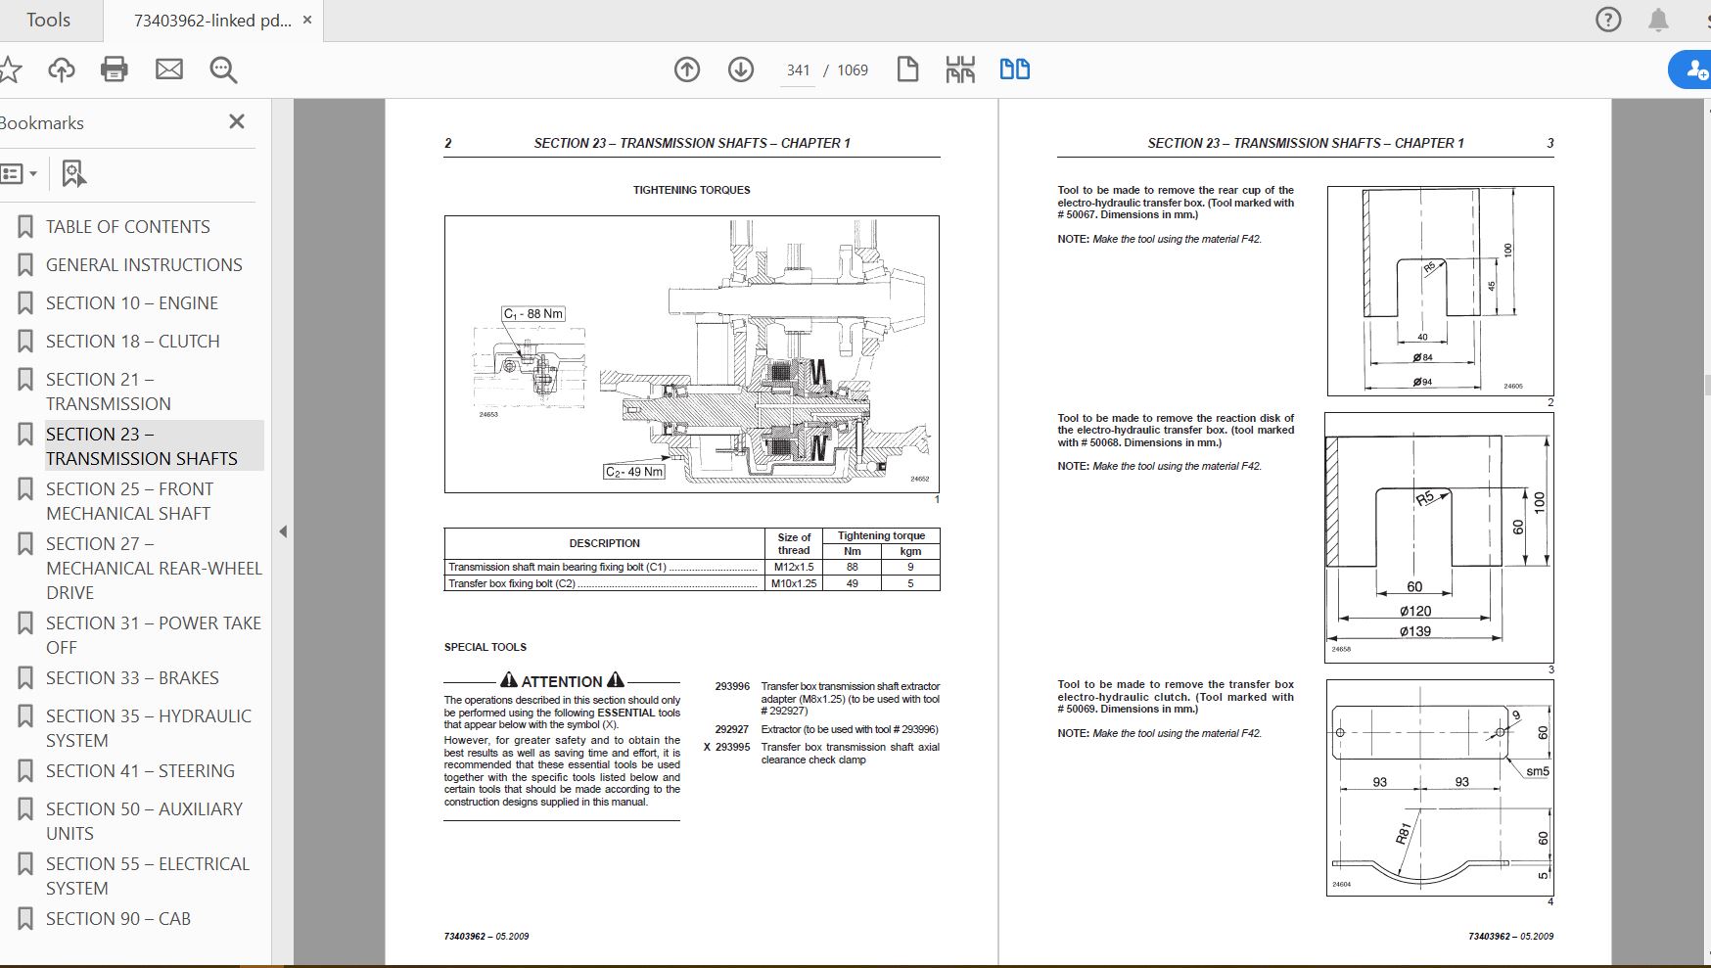Open the Tools tab
This screenshot has height=968, width=1711.
tap(48, 20)
